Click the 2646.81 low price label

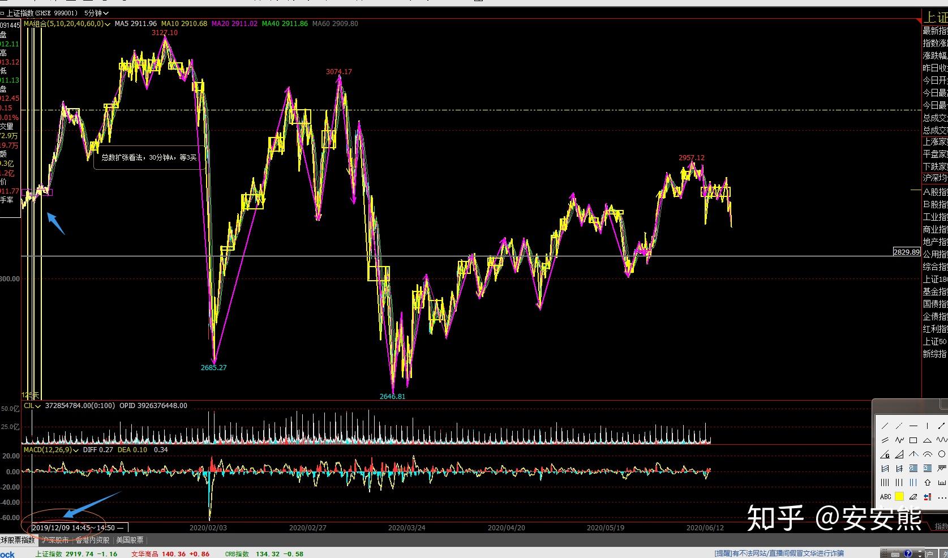tap(393, 396)
